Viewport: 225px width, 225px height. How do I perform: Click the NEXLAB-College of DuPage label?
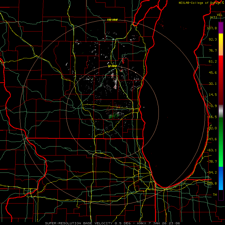[x=199, y=3]
